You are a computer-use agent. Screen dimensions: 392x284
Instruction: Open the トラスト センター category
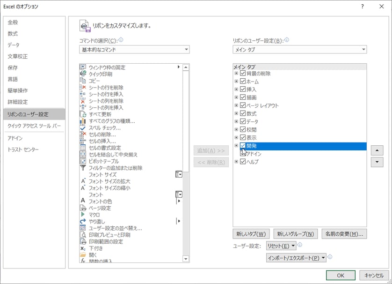(x=34, y=149)
